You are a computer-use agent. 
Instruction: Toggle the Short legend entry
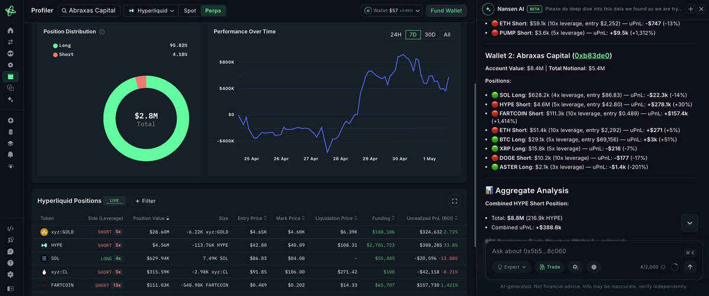[63, 55]
